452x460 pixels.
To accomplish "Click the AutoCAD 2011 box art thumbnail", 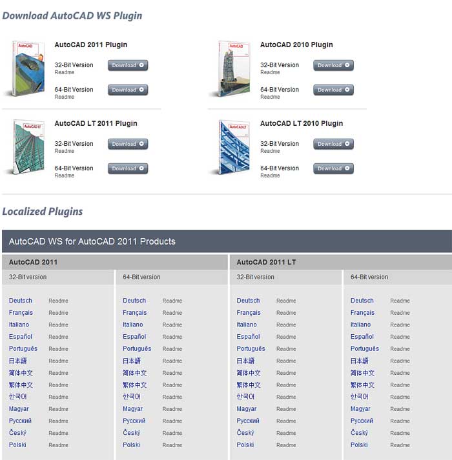I will click(x=28, y=68).
